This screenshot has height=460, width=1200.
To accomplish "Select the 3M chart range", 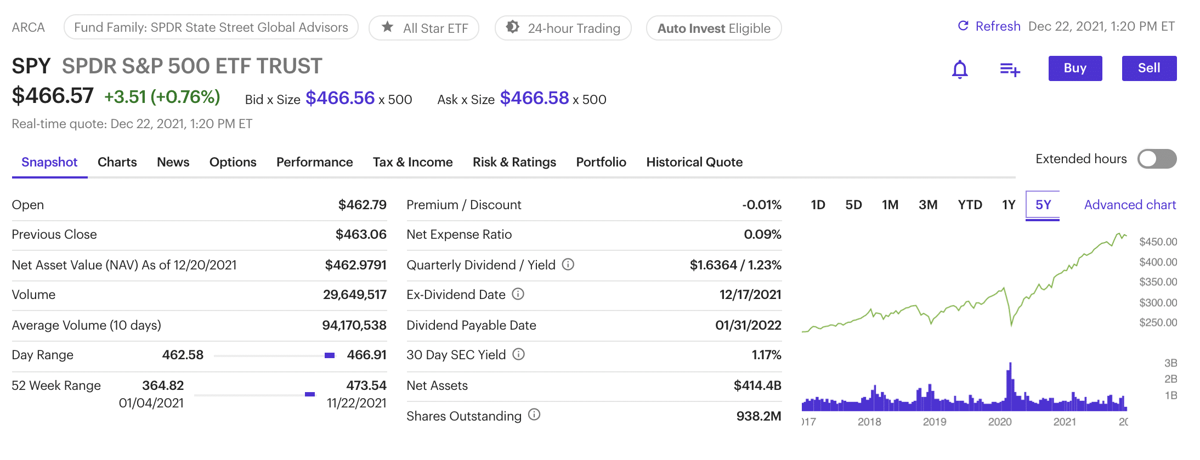I will pos(928,205).
